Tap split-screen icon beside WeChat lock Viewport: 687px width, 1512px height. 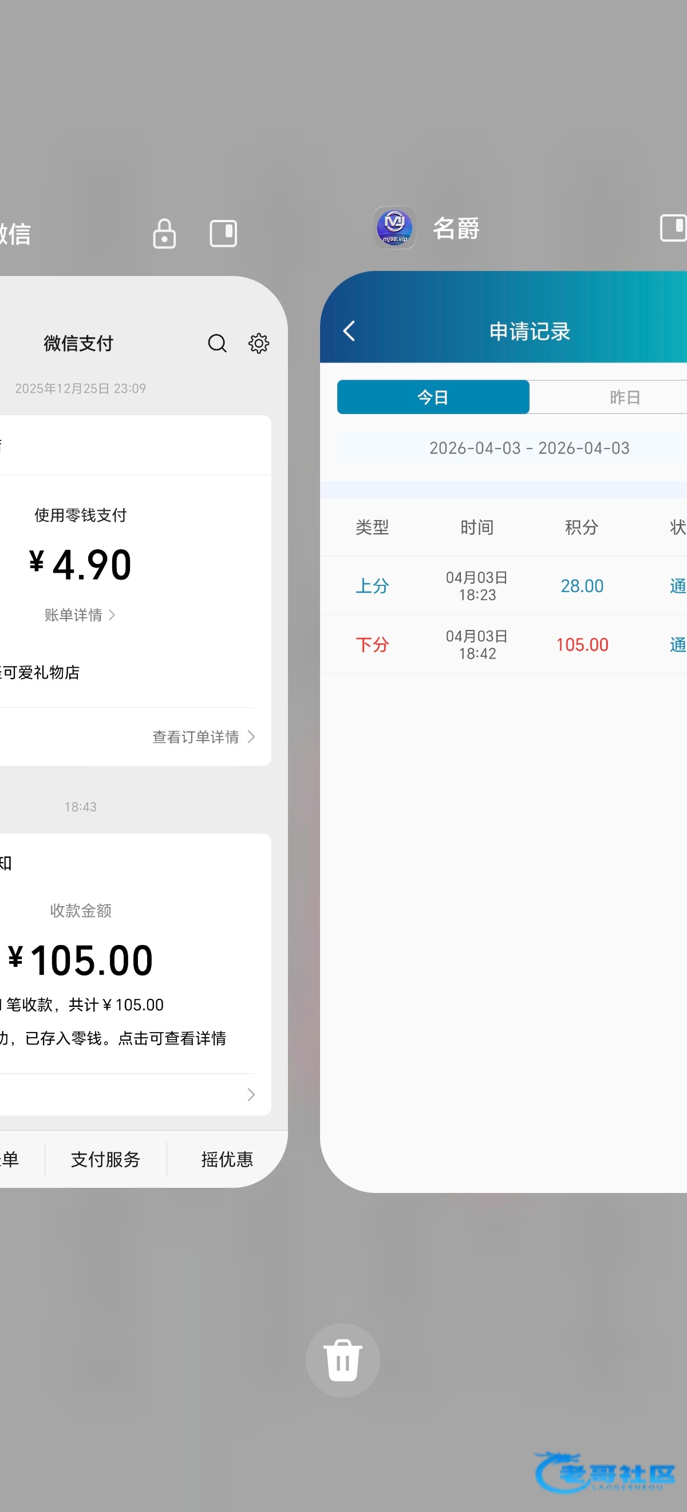tap(223, 234)
